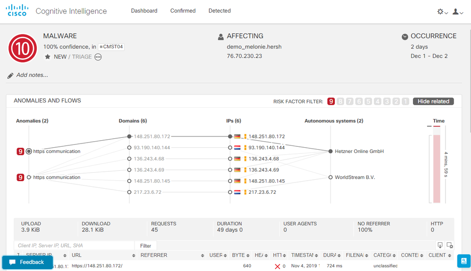Select domain 148.251.80.145 in Domains column

pos(152,181)
